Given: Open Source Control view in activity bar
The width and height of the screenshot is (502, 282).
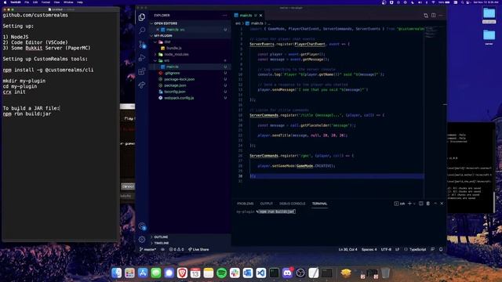Looking at the screenshot, I should (x=142, y=44).
